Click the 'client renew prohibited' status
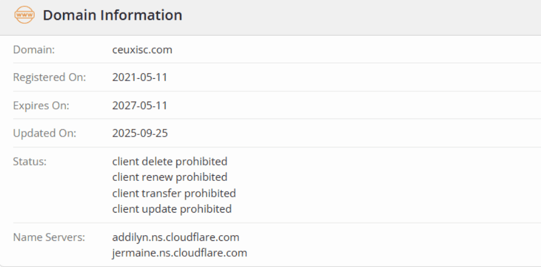The image size is (541, 267). [170, 177]
